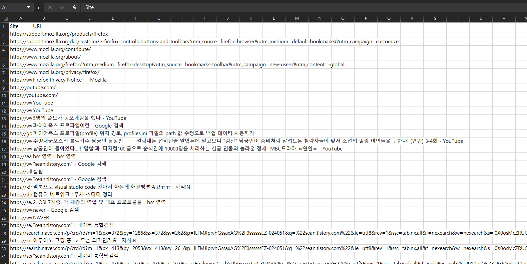
Task: Select row 28 header
Action: coord(4,233)
